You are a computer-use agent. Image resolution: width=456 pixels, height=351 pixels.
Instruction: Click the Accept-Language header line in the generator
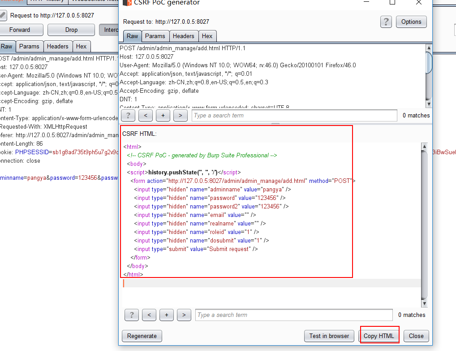pyautogui.click(x=194, y=82)
